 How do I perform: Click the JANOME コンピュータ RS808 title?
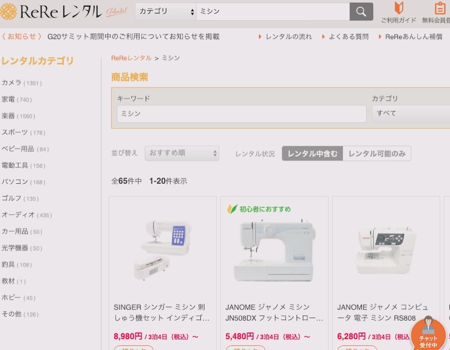click(383, 313)
